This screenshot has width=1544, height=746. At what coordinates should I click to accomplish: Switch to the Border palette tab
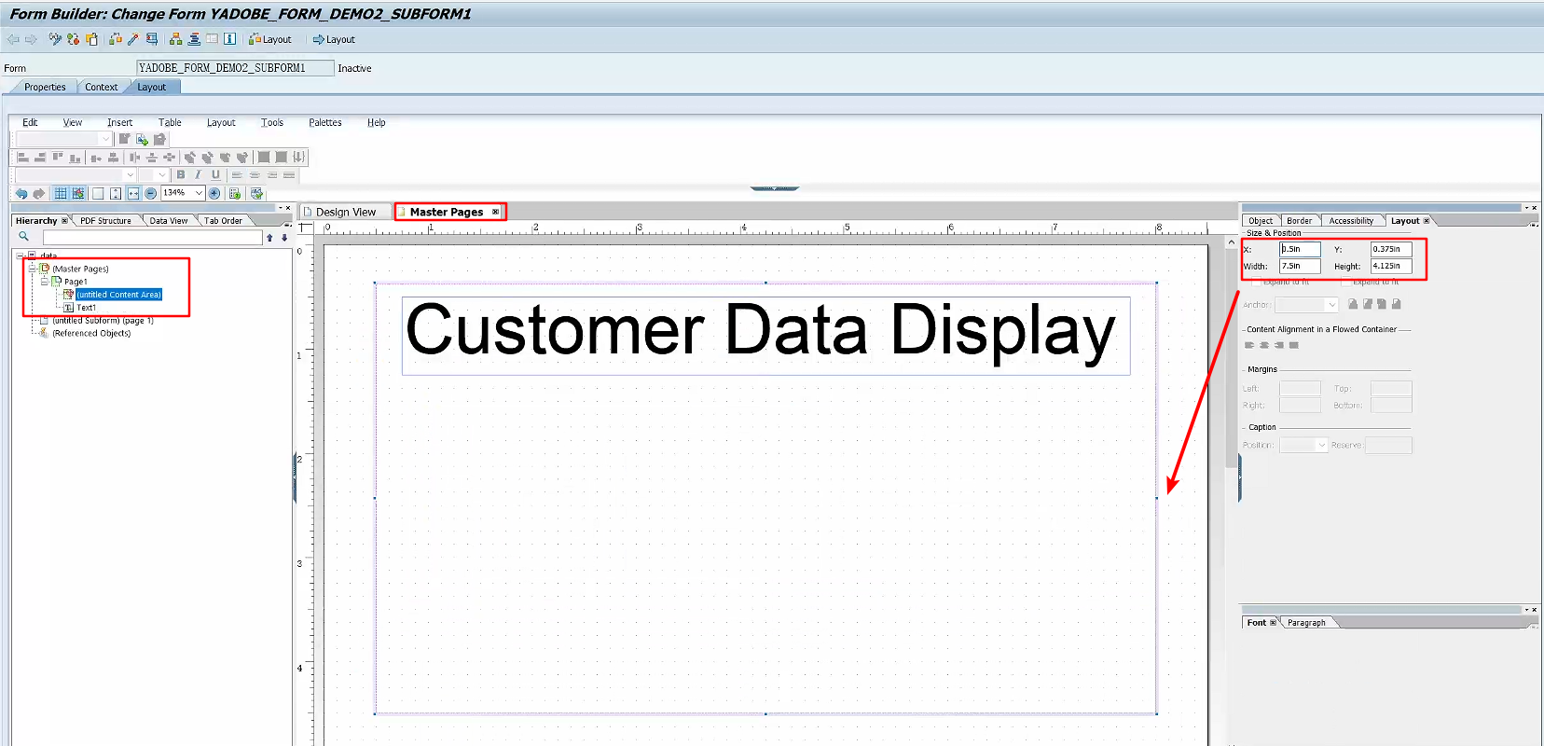[1299, 221]
